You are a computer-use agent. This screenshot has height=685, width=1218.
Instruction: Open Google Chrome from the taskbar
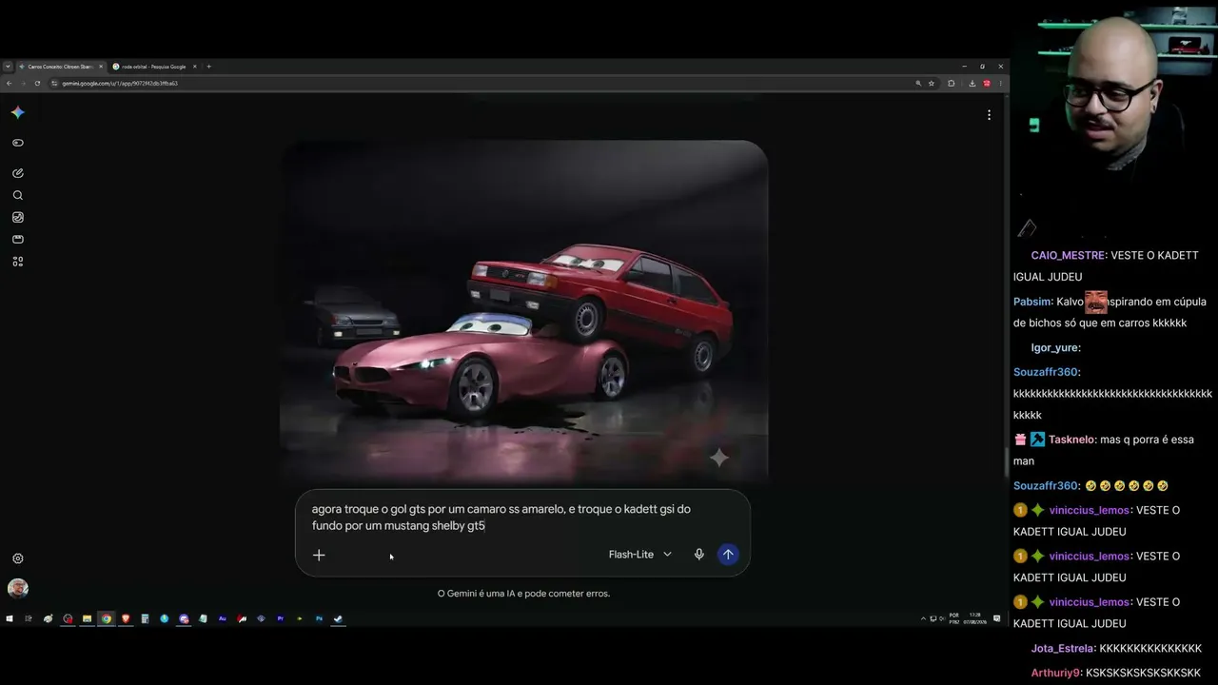point(107,618)
